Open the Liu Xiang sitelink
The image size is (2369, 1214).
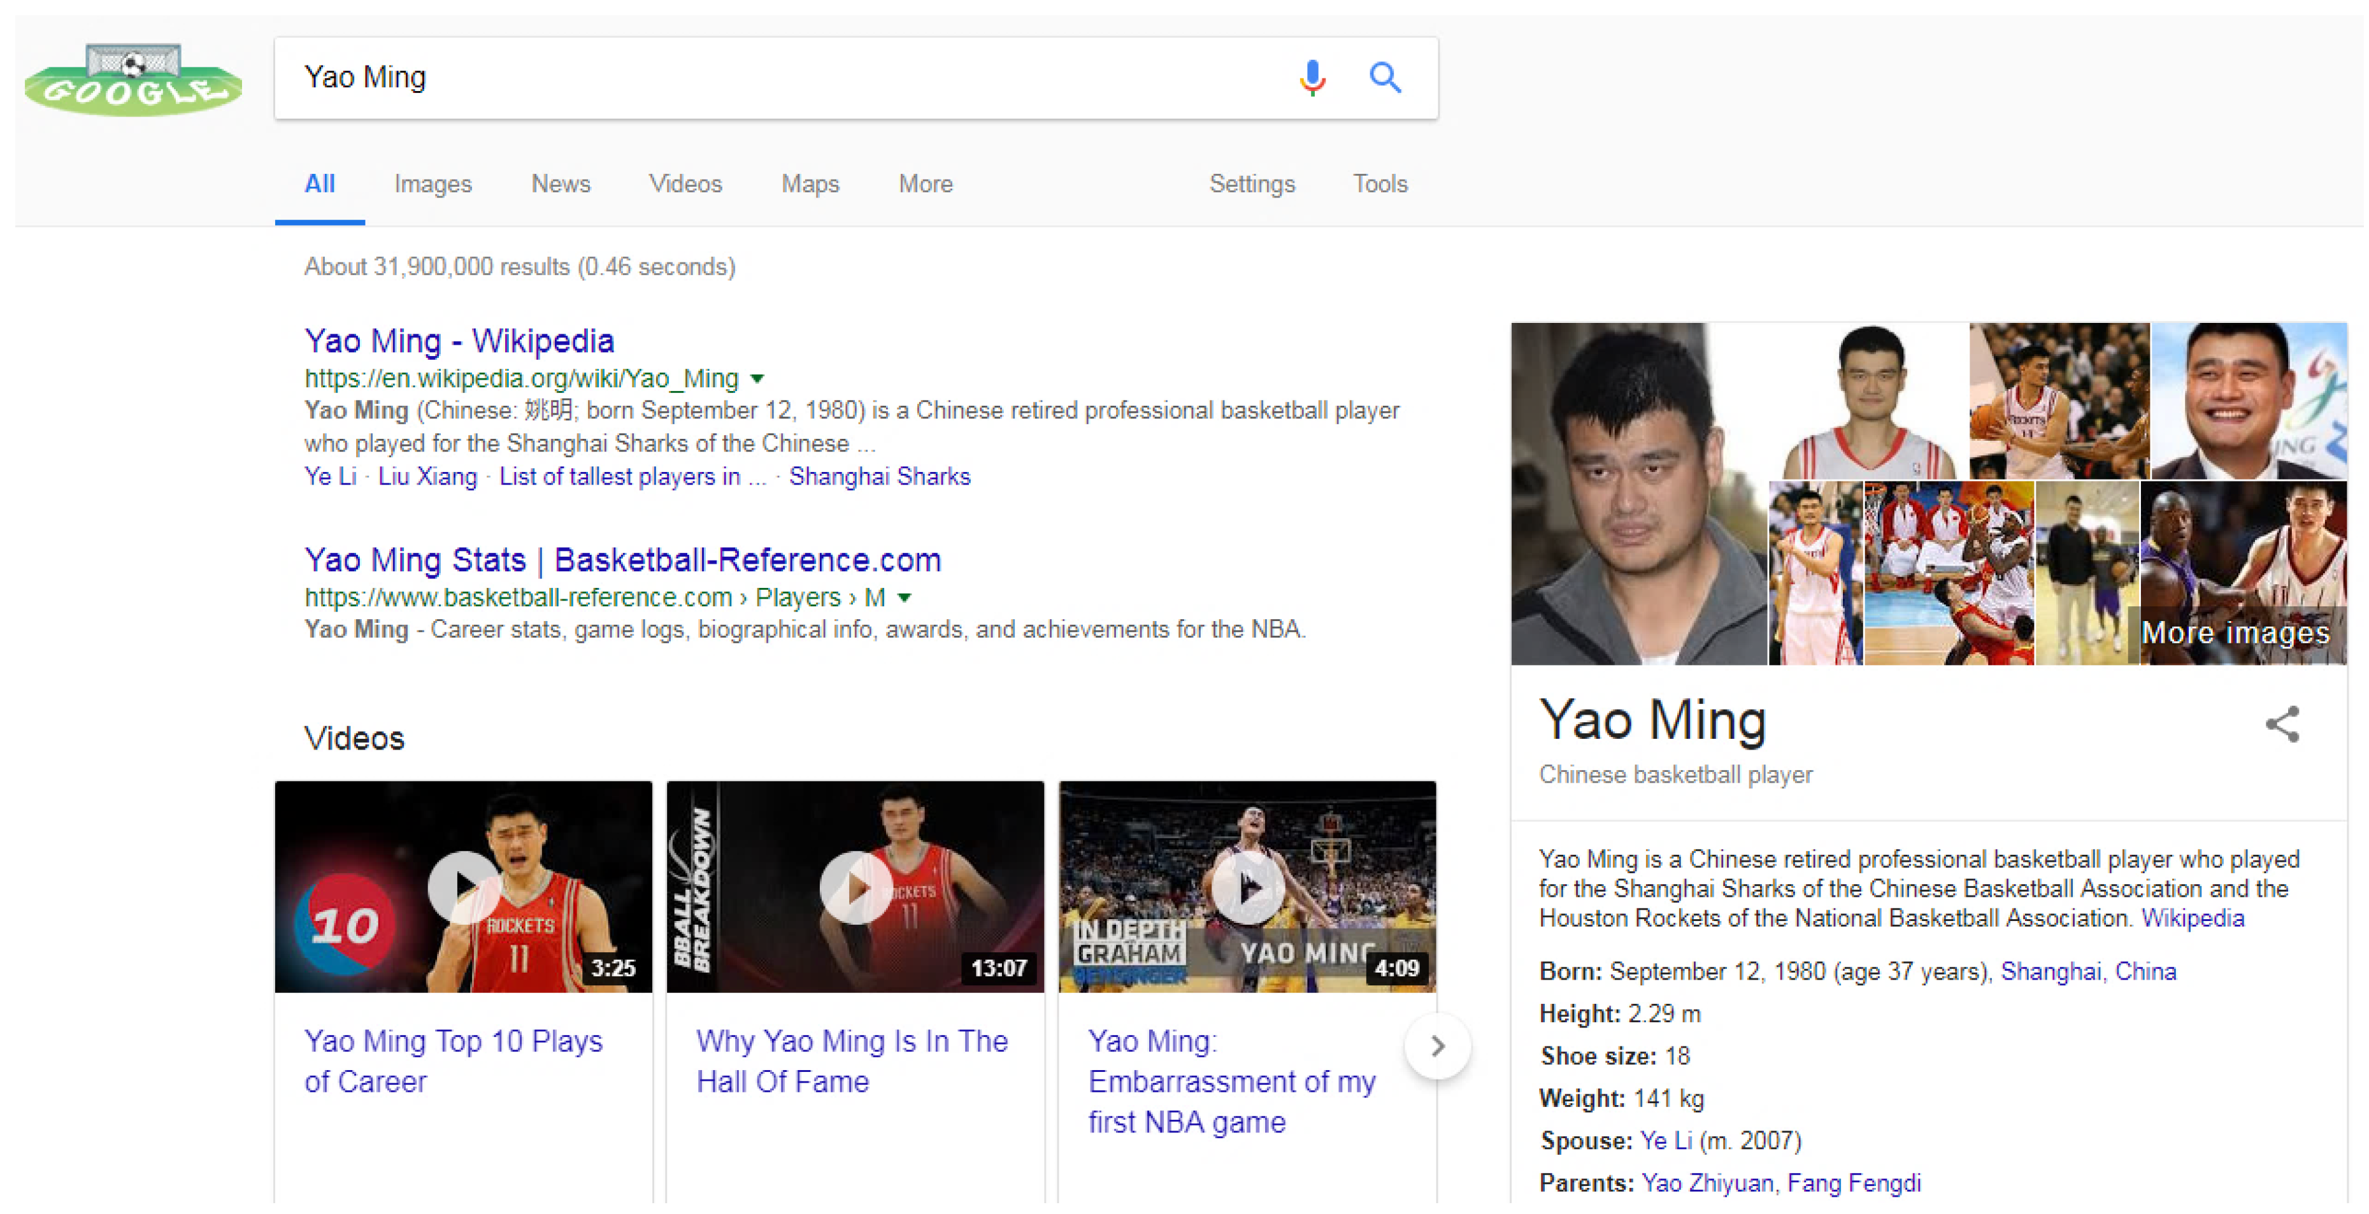coord(427,476)
